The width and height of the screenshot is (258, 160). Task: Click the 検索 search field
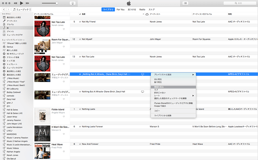tap(240, 3)
